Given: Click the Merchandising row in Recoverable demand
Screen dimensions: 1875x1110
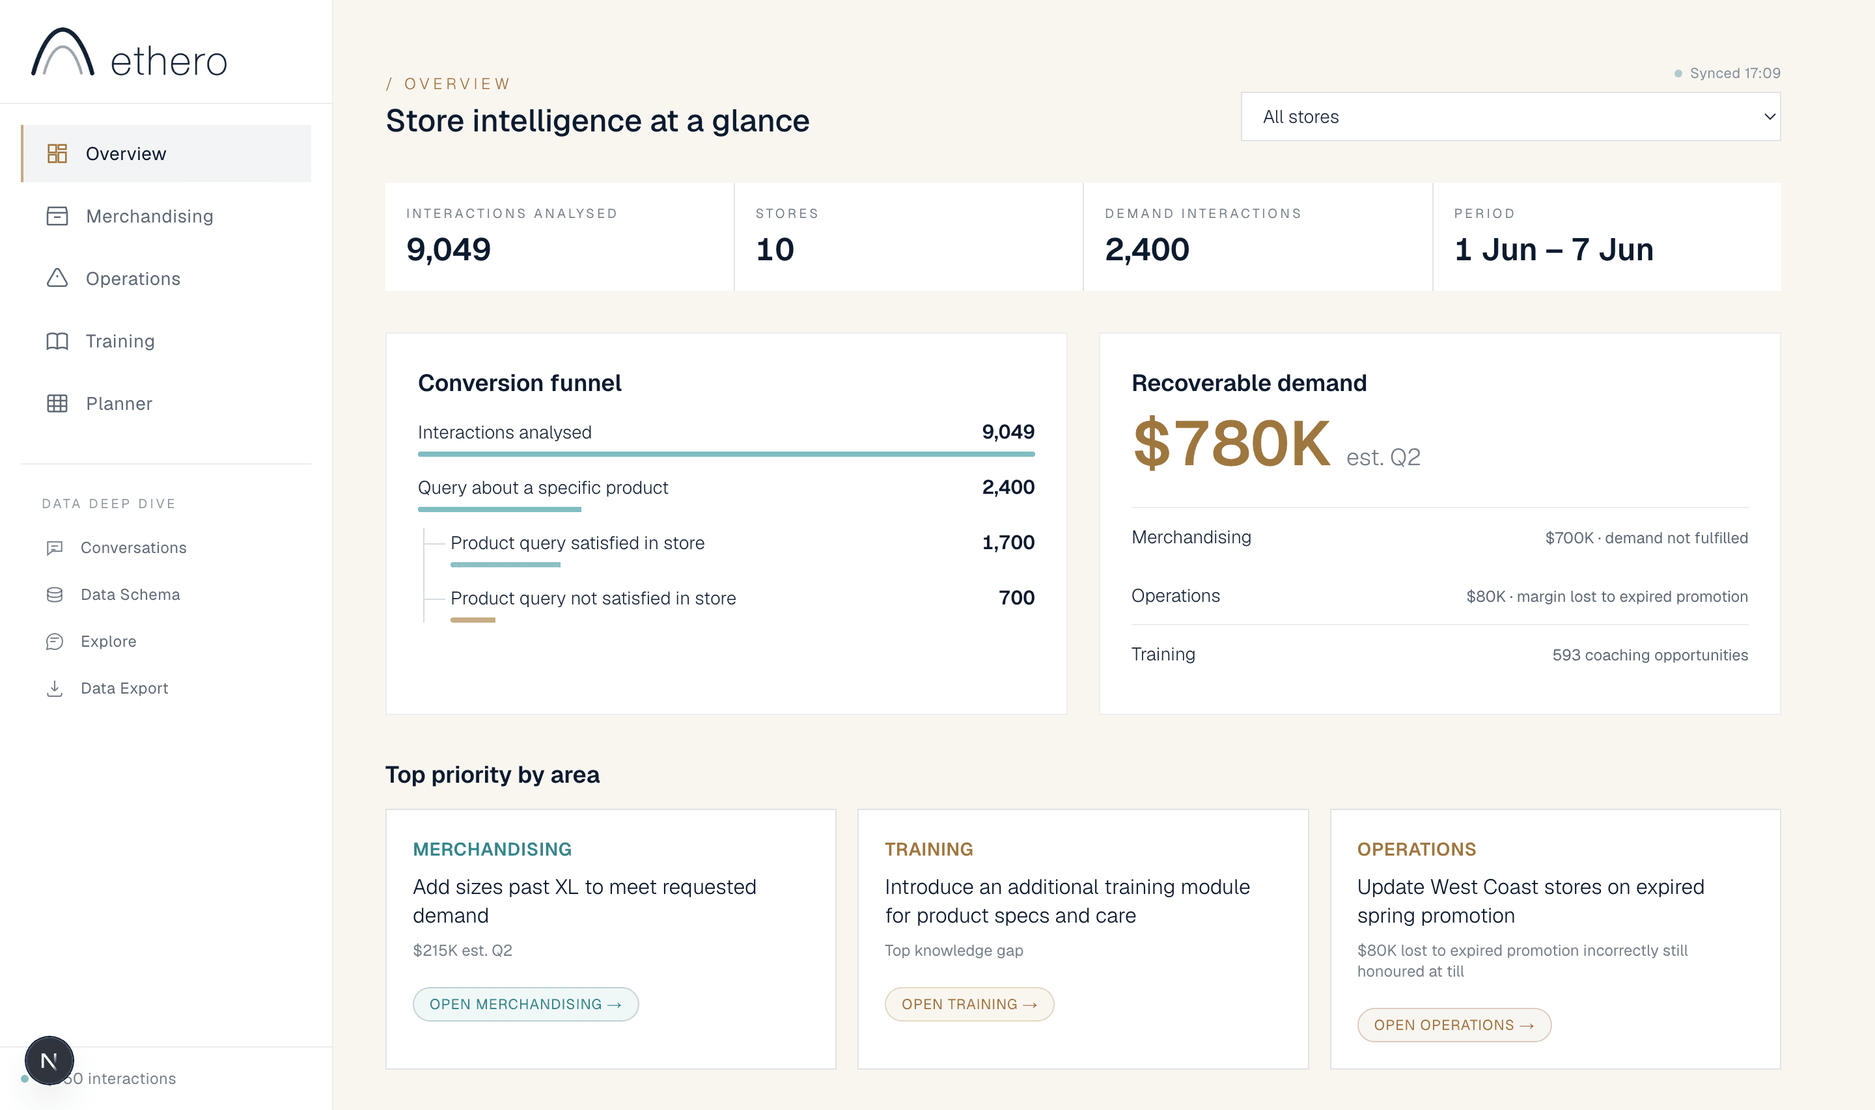Looking at the screenshot, I should click(x=1439, y=537).
